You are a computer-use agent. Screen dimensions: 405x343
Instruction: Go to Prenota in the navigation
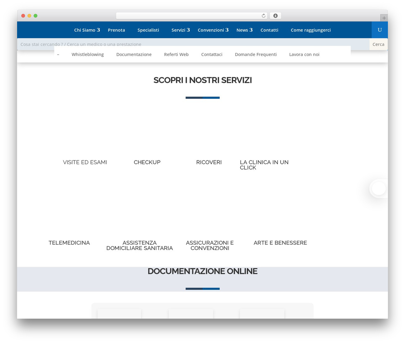coord(116,30)
